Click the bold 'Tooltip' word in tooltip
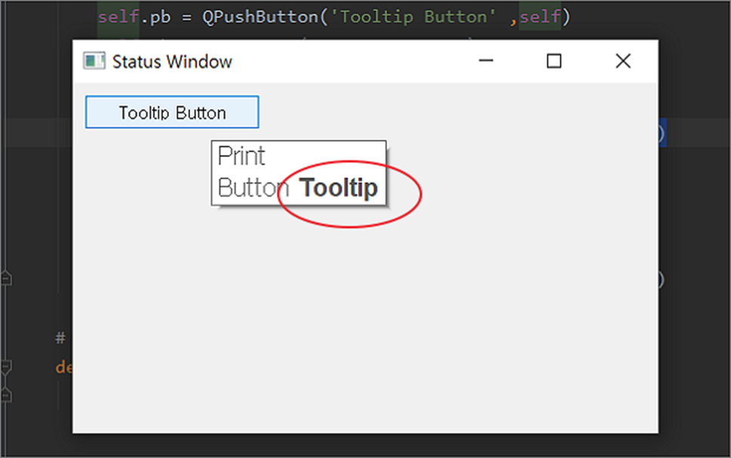This screenshot has height=458, width=731. 339,188
